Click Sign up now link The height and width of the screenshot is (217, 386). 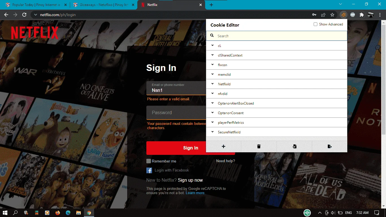tap(190, 180)
